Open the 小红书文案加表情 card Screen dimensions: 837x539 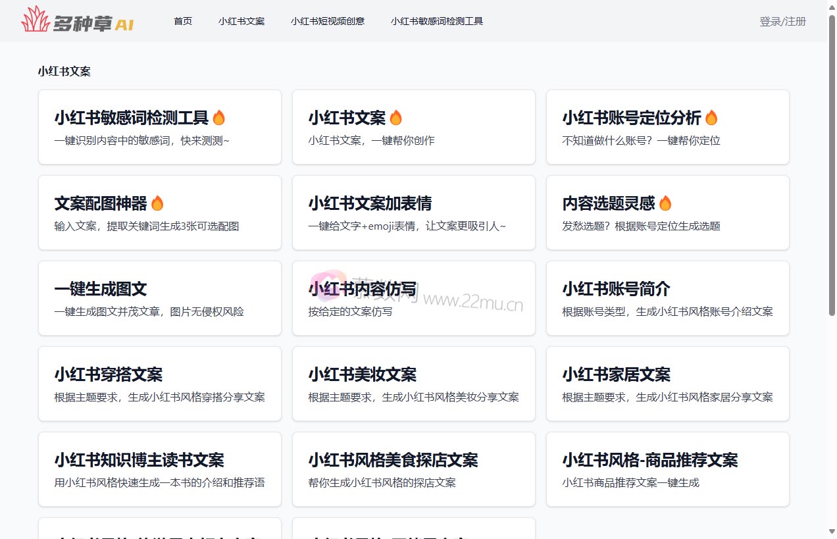click(x=413, y=213)
